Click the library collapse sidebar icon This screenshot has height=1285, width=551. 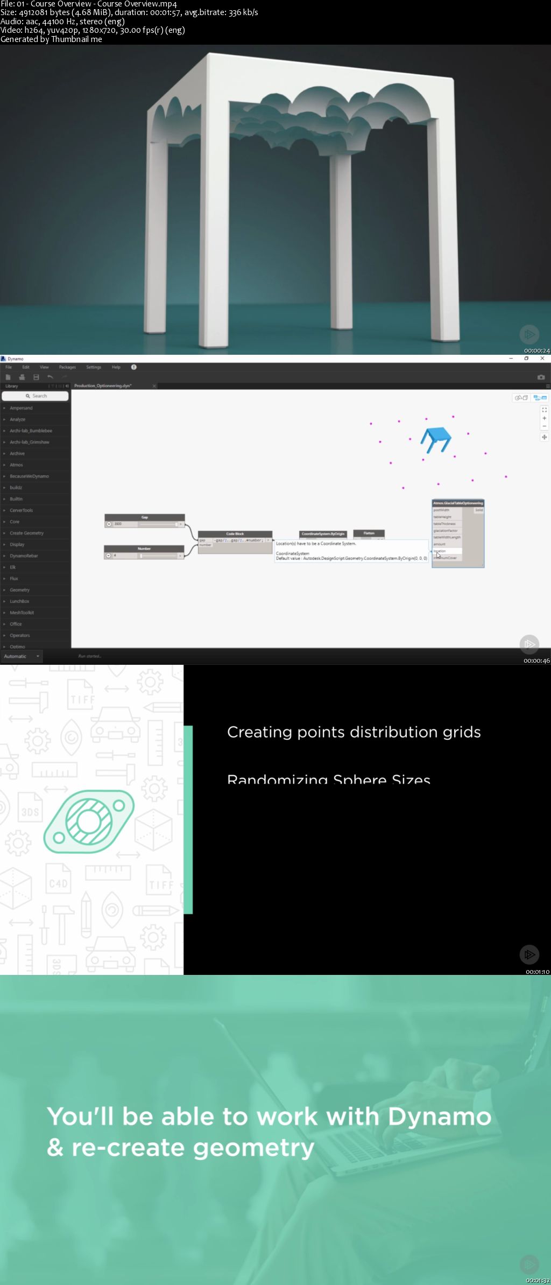67,386
